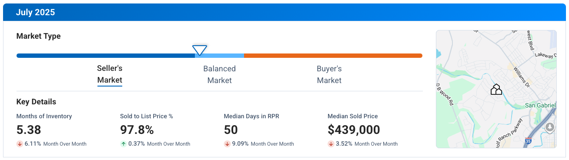Click the down arrow beside 3.52%
The image size is (569, 160).
(331, 144)
